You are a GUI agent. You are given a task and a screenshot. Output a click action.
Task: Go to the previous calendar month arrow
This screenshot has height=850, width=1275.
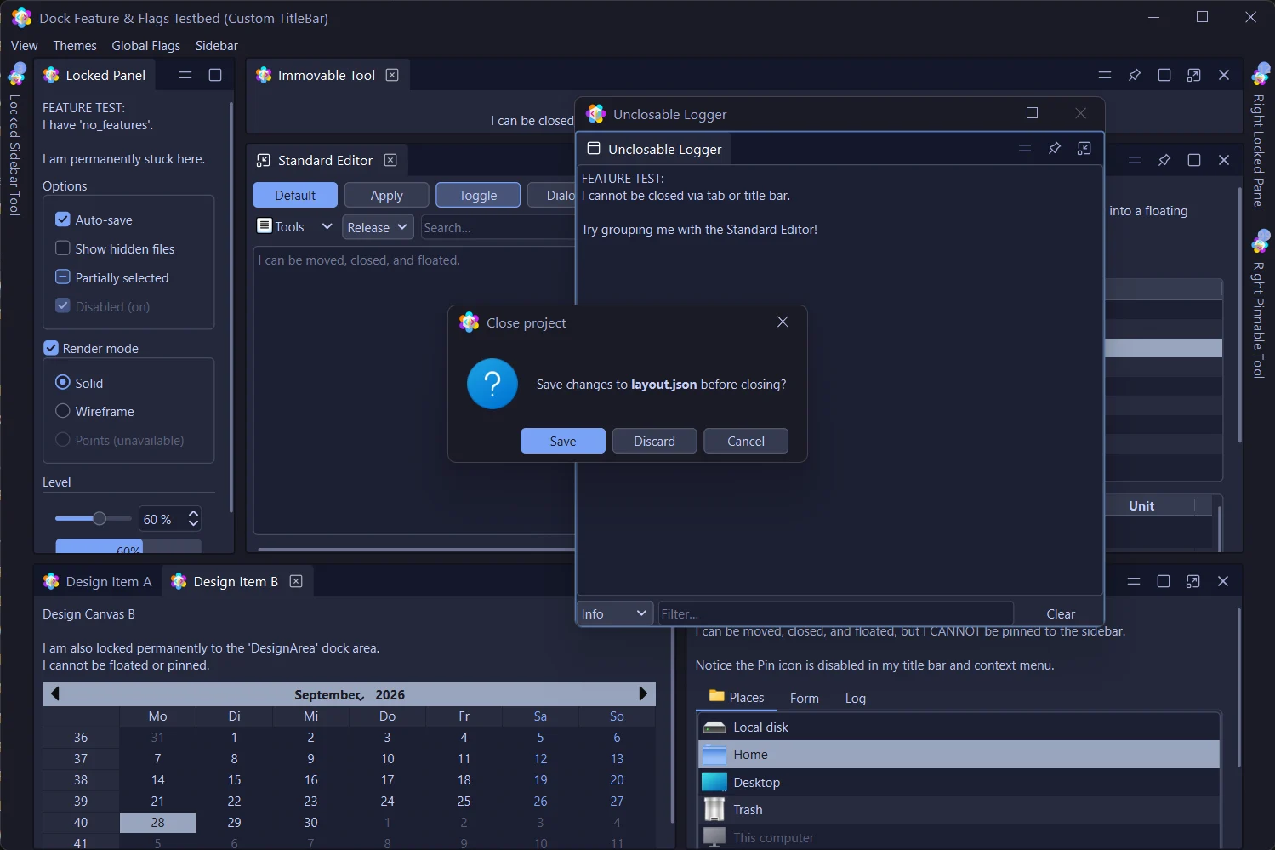pos(55,693)
